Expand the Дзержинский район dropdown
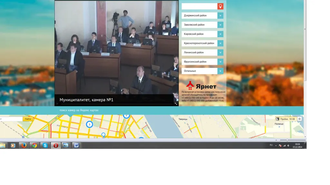330x185 pixels. 220,15
